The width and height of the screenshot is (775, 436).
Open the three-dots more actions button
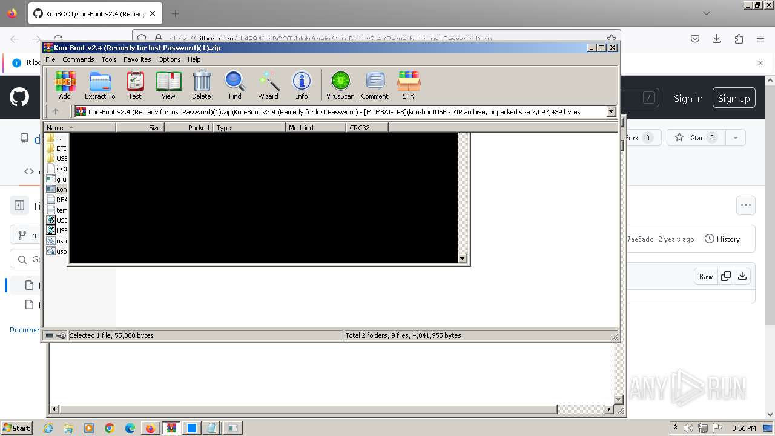pos(746,205)
